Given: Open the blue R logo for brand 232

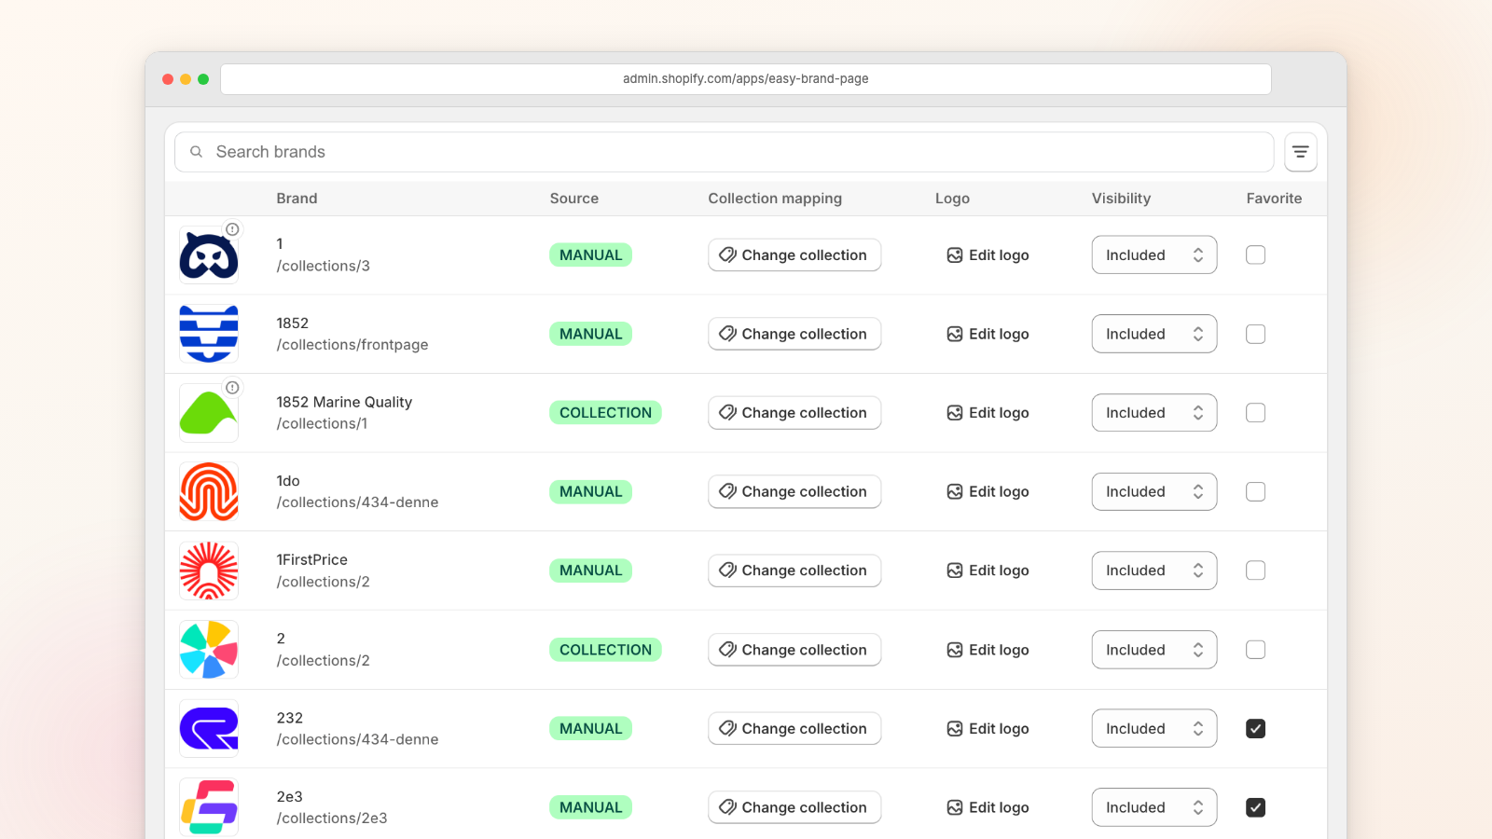Looking at the screenshot, I should tap(209, 728).
